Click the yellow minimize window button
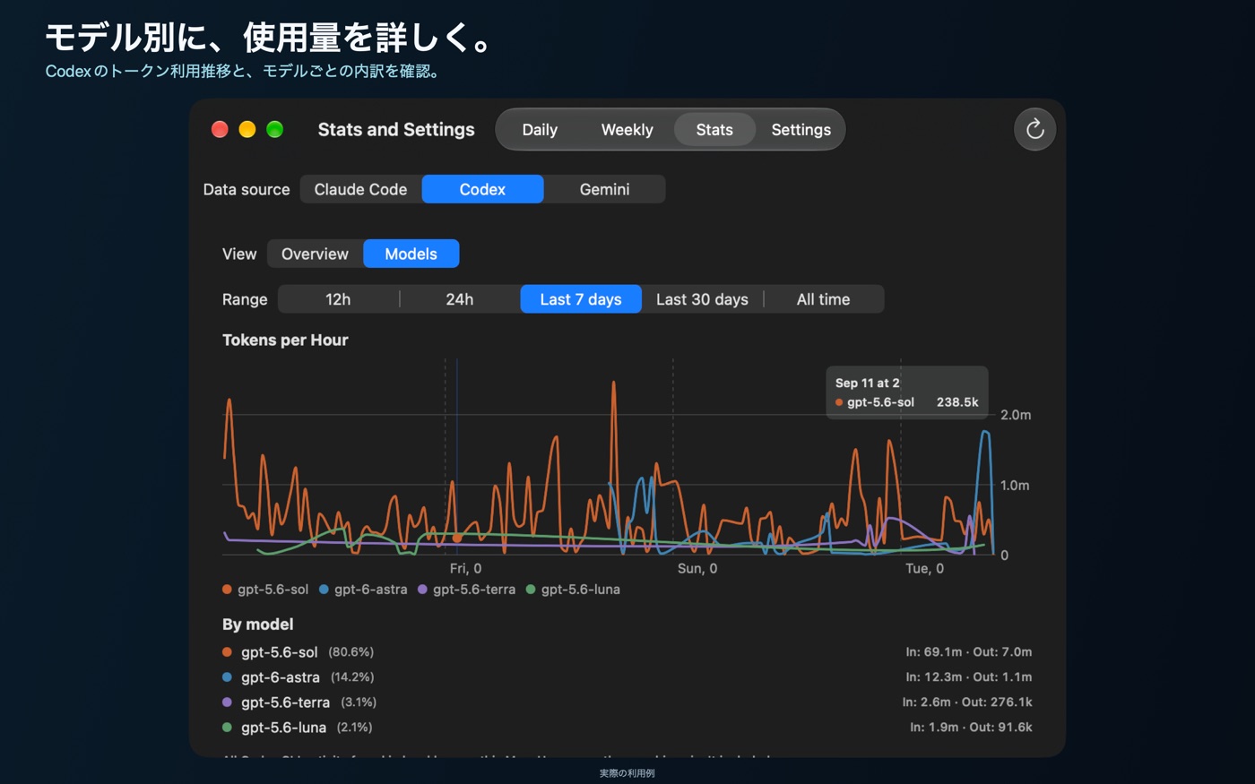1255x784 pixels. pos(247,129)
